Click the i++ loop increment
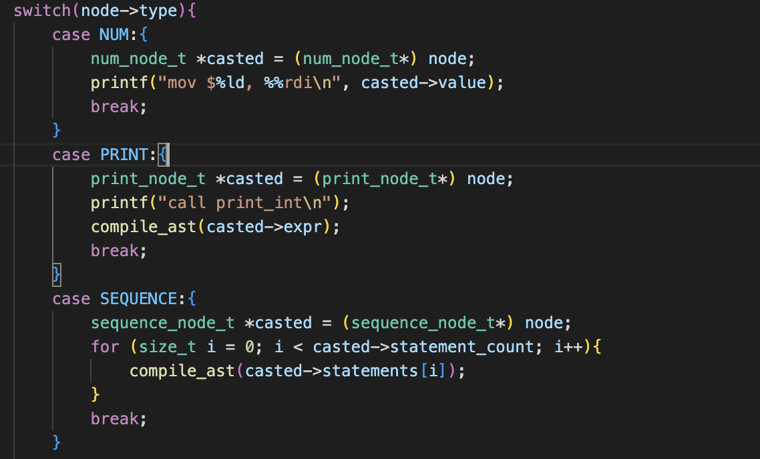Screen dimensions: 760x459 (568, 347)
